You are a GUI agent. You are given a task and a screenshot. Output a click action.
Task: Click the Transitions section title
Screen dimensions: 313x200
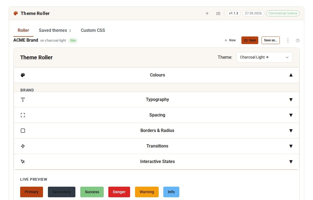(157, 146)
